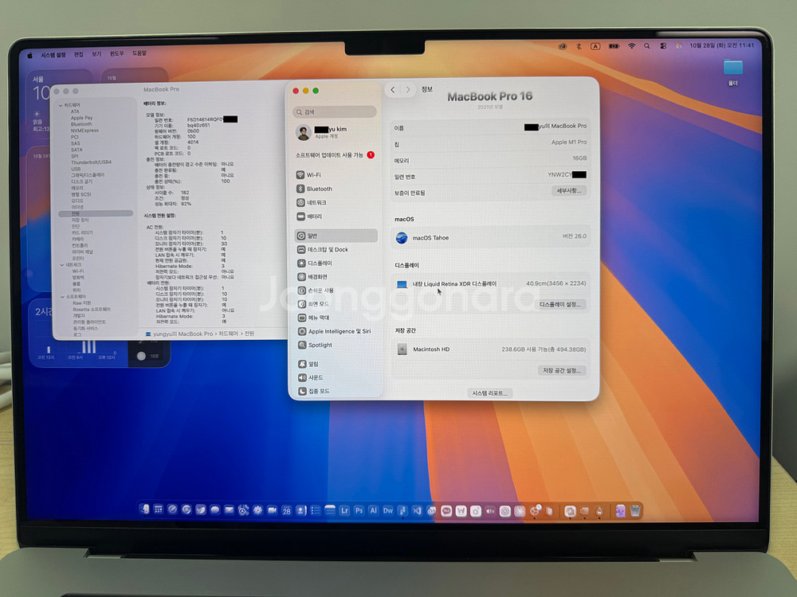Open the 도움말 menu in menu bar
The width and height of the screenshot is (797, 597).
click(139, 53)
